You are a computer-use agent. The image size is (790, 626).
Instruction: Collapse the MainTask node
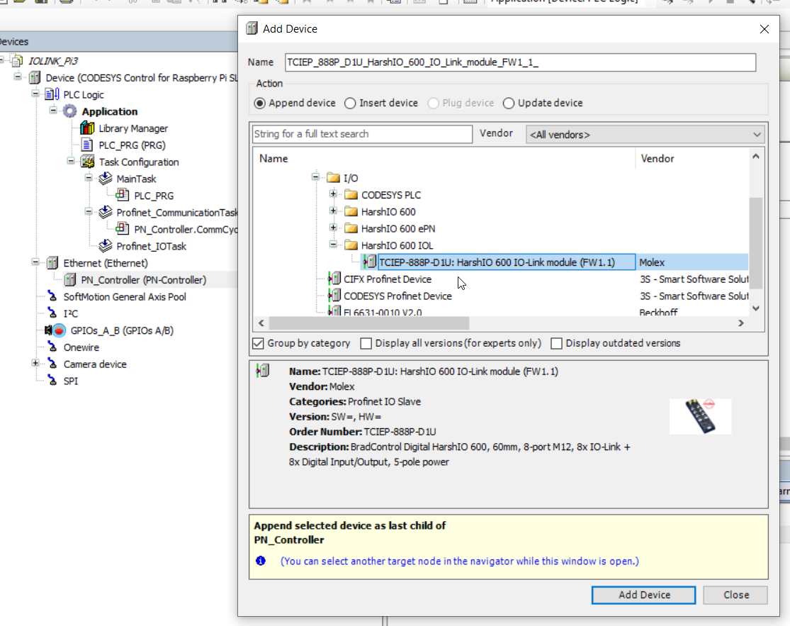[88, 177]
